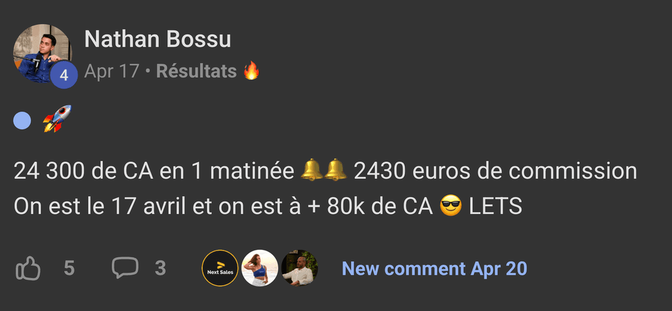Open comments via speech bubble icon
Image resolution: width=672 pixels, height=311 pixels.
(x=125, y=268)
